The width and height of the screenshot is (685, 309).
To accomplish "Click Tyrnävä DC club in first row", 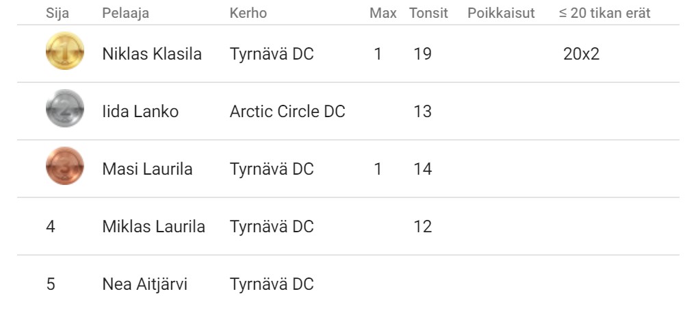I will point(272,54).
